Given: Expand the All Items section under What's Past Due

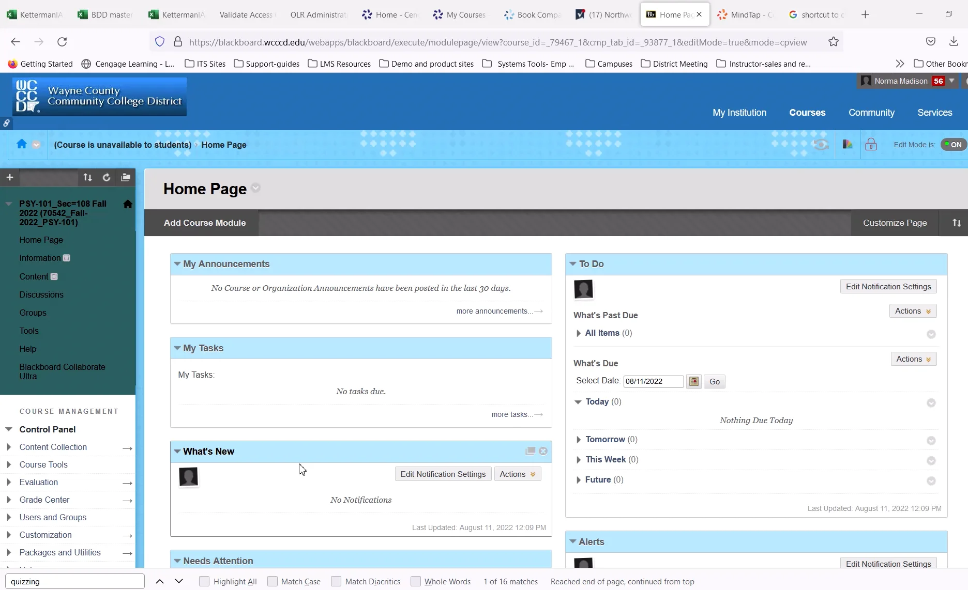Looking at the screenshot, I should pyautogui.click(x=578, y=333).
